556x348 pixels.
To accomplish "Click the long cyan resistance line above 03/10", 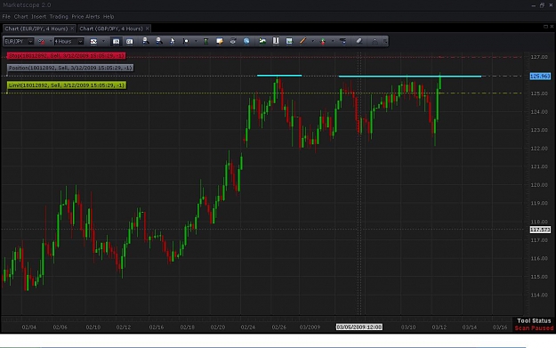I will [410, 76].
